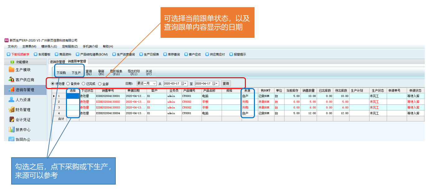Open the 主菜单(M) menu
The height and width of the screenshot is (192, 426).
click(29, 47)
